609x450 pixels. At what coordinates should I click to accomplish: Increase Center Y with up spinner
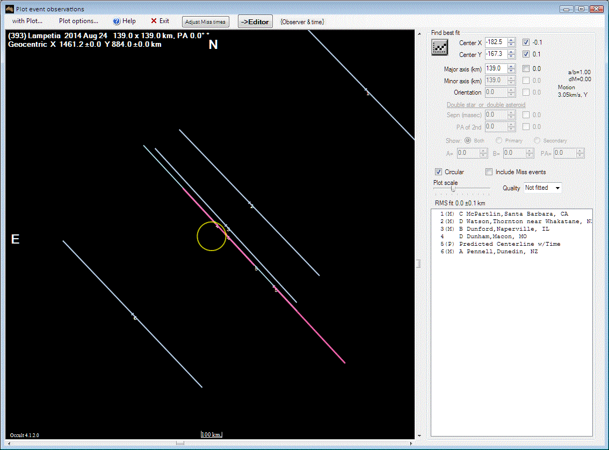click(x=511, y=52)
